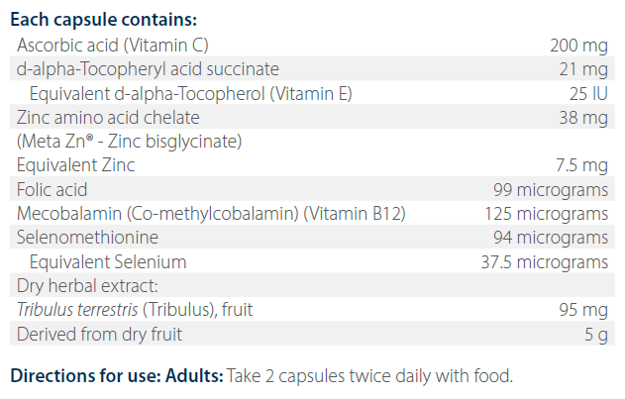Viewport: 625px width, 399px height.
Task: Click the 37.5 micrograms selenium value
Action: (x=543, y=261)
